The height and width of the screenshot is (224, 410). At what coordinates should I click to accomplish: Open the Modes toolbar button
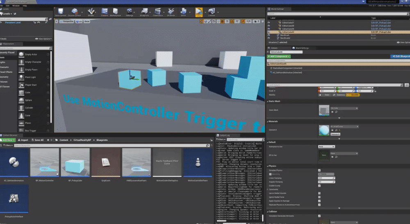coord(91,12)
